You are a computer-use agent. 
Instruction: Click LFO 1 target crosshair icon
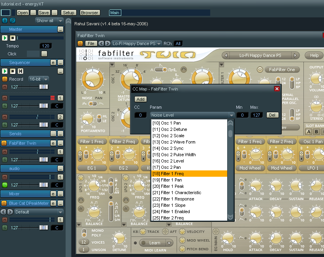coord(81,178)
